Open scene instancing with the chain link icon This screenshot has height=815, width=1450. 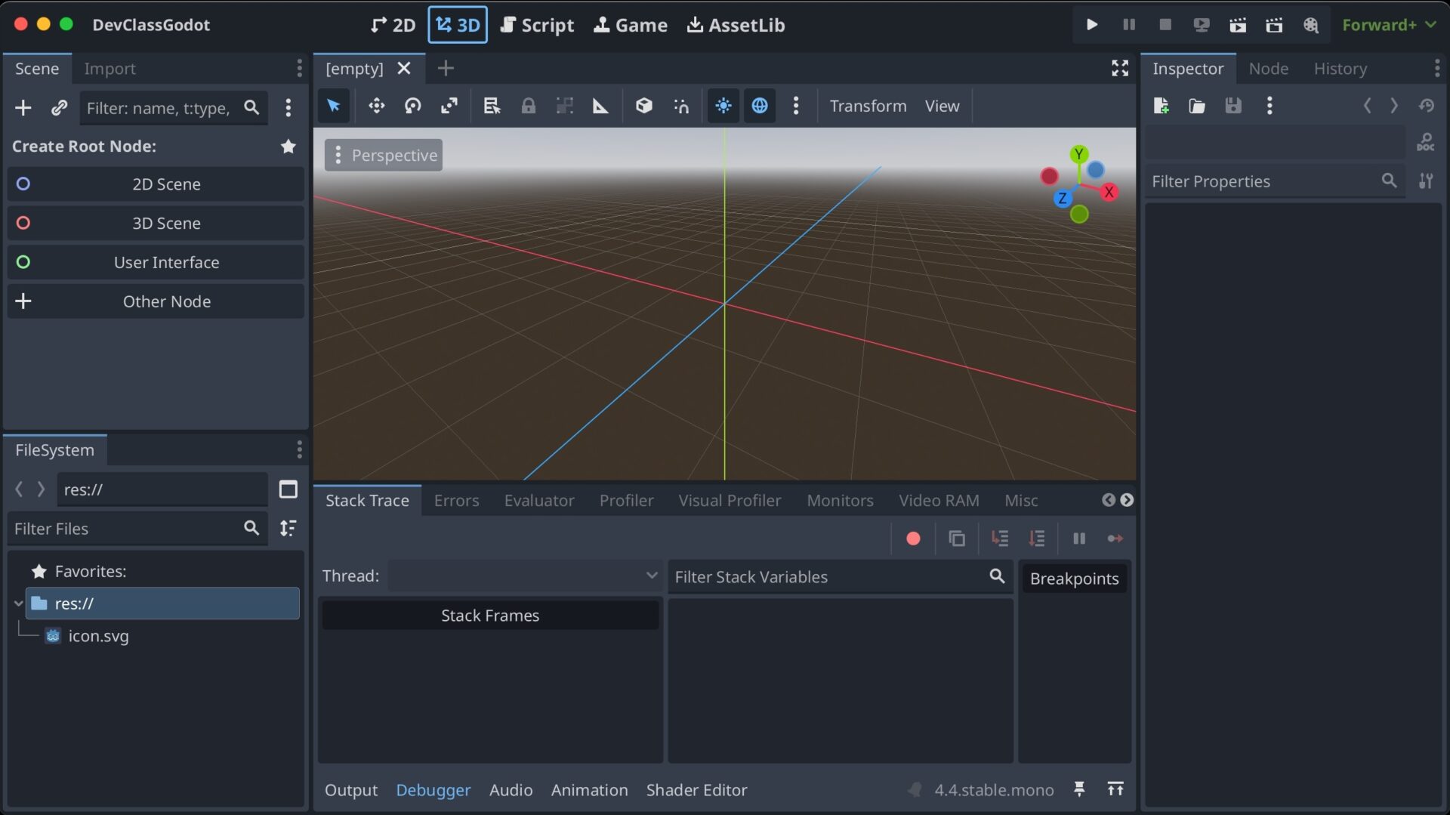click(59, 107)
